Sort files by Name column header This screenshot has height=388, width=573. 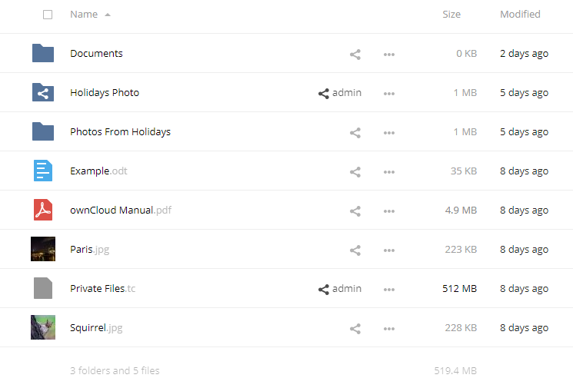[84, 15]
